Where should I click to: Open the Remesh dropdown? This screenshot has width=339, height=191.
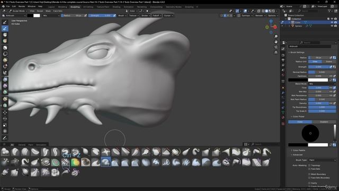(x=260, y=15)
